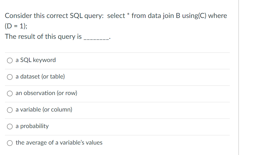Click the 'select *' part of the query
The width and height of the screenshot is (253, 155).
[x=118, y=16]
